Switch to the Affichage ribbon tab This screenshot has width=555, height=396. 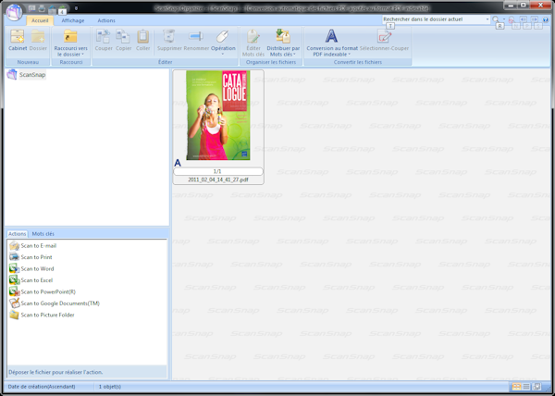(x=73, y=19)
